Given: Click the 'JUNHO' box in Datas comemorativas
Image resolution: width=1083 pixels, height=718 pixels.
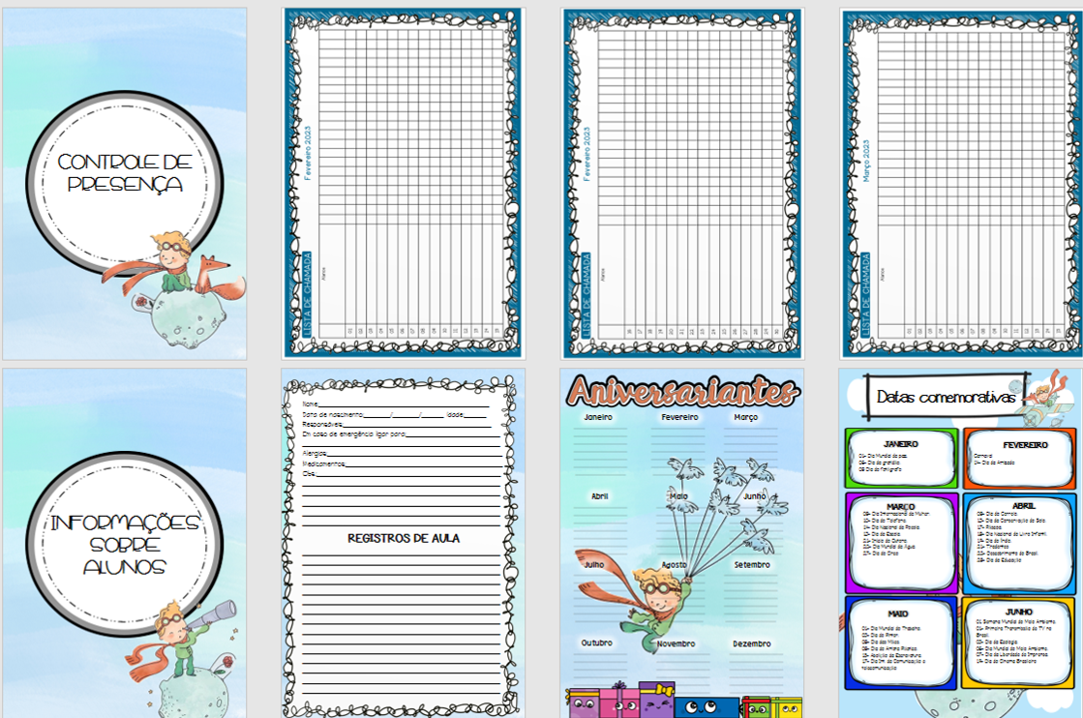Looking at the screenshot, I should click(x=1020, y=643).
